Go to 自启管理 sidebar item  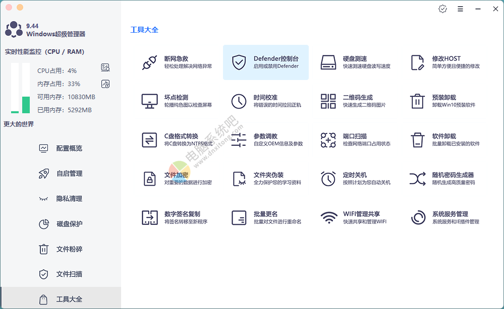coord(69,174)
